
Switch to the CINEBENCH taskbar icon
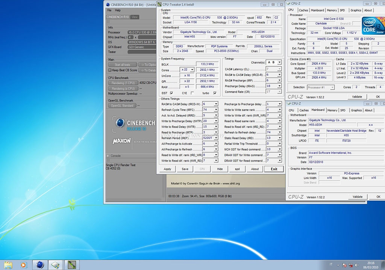[x=40, y=265]
